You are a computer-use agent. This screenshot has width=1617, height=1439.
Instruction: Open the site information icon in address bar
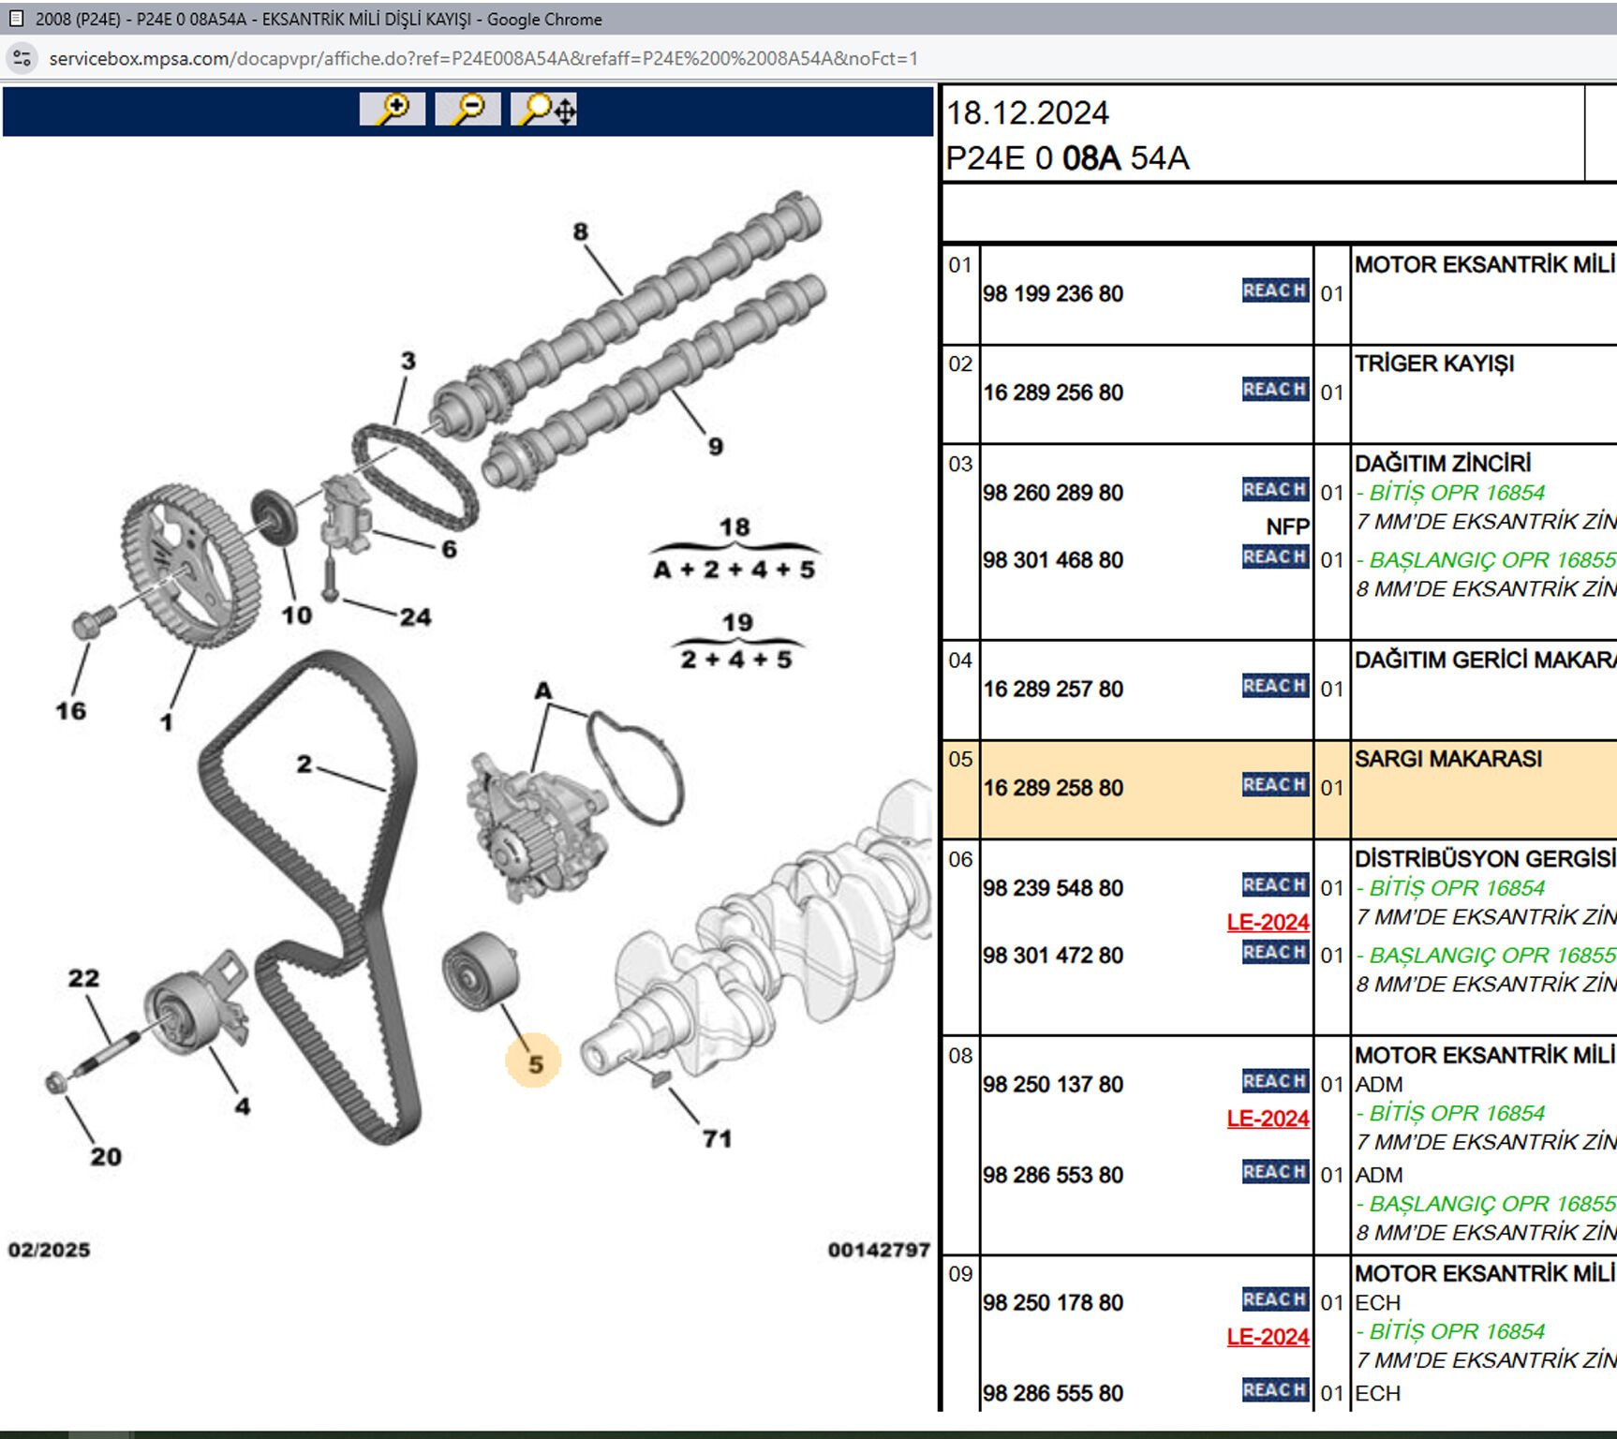22,58
